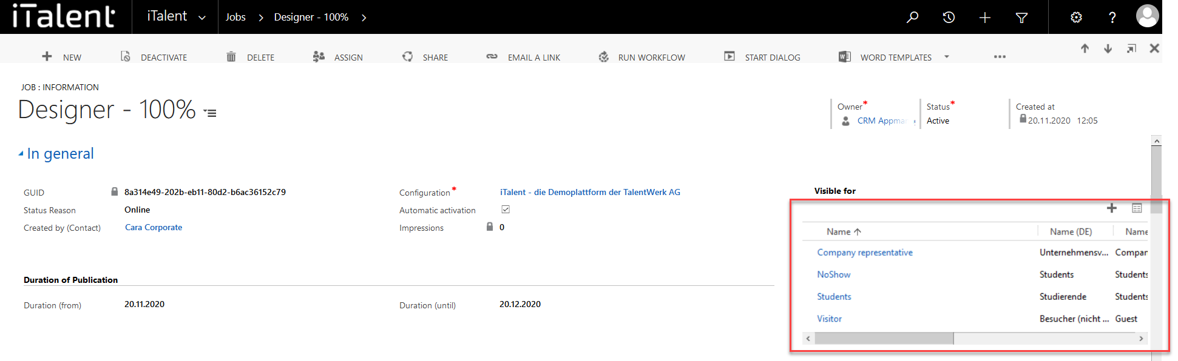Viewport: 1178px width, 361px height.
Task: Close the record form with X
Action: [1154, 48]
